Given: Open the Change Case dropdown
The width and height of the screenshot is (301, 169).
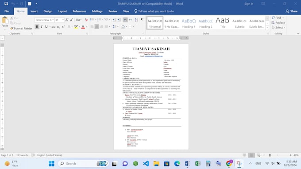Looking at the screenshot, I should 78,20.
